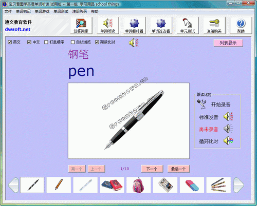Enable the 打乱顺序 shuffle checkbox

[x=46, y=42]
